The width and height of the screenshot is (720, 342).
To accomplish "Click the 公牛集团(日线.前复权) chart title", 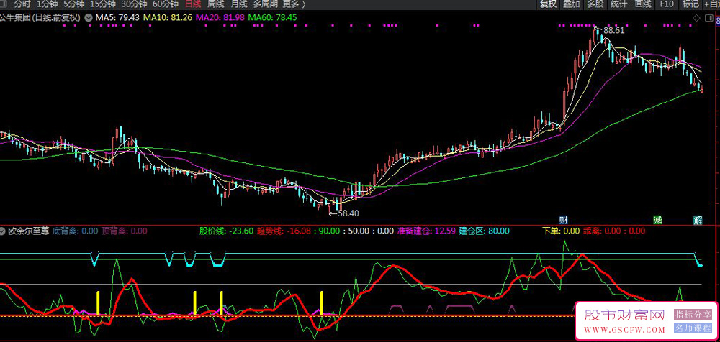I will click(x=40, y=18).
